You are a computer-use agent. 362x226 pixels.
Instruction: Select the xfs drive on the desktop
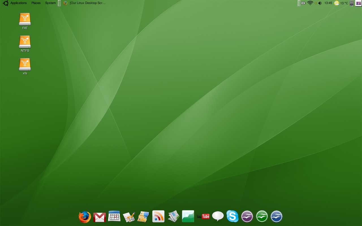25,66
